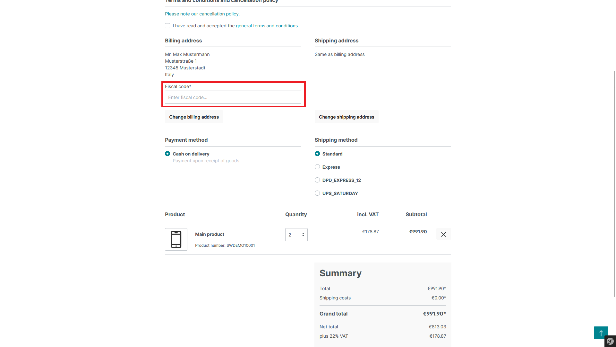Click the Main product thumbnail image

[176, 239]
